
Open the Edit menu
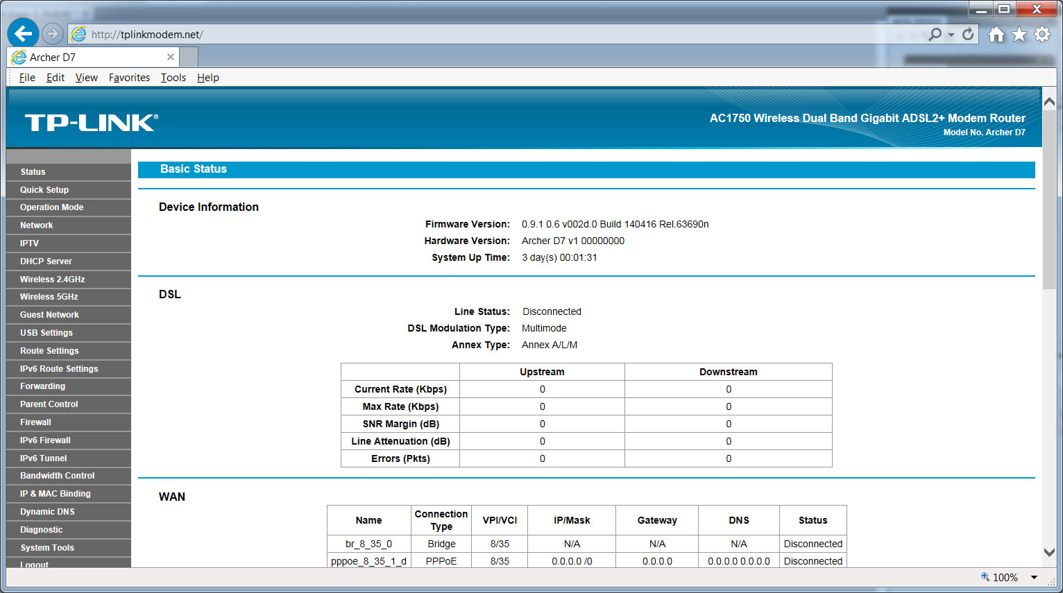[56, 78]
